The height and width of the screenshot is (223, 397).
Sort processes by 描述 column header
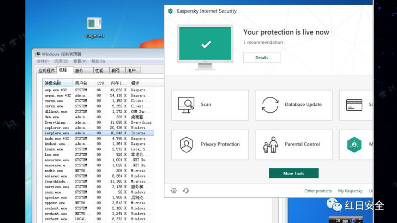(x=141, y=83)
